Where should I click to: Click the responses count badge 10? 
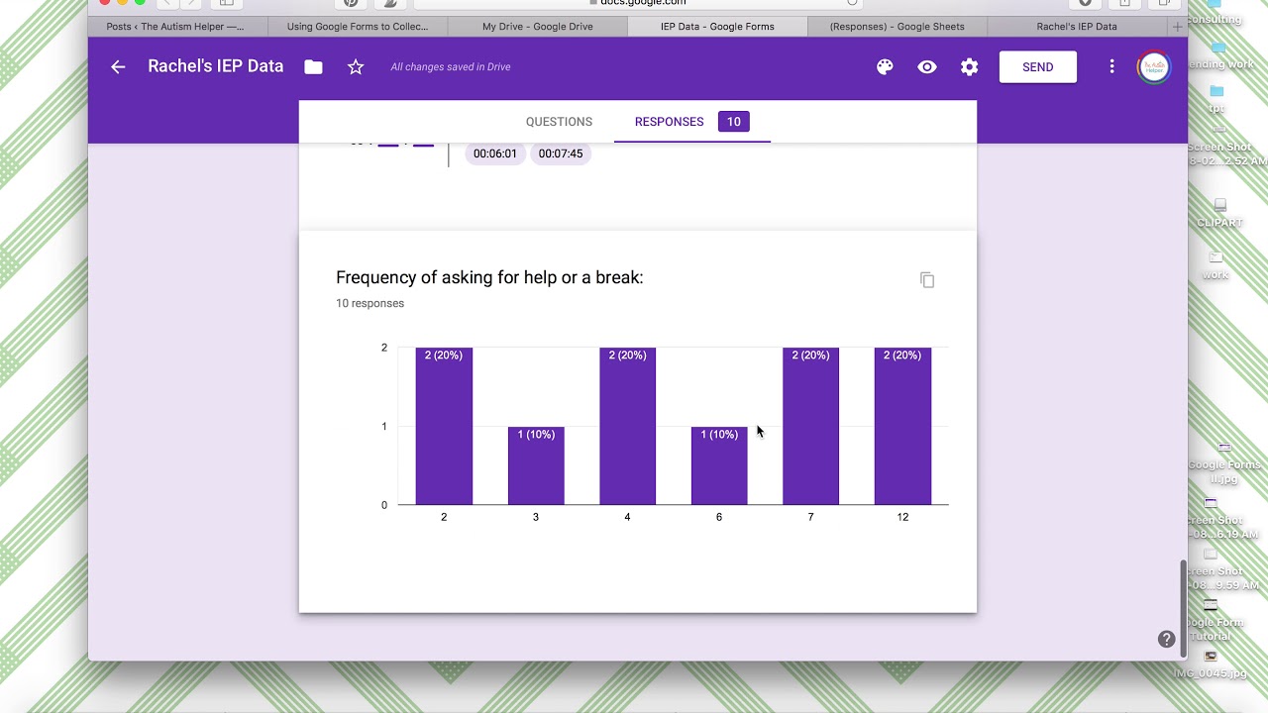(x=733, y=122)
